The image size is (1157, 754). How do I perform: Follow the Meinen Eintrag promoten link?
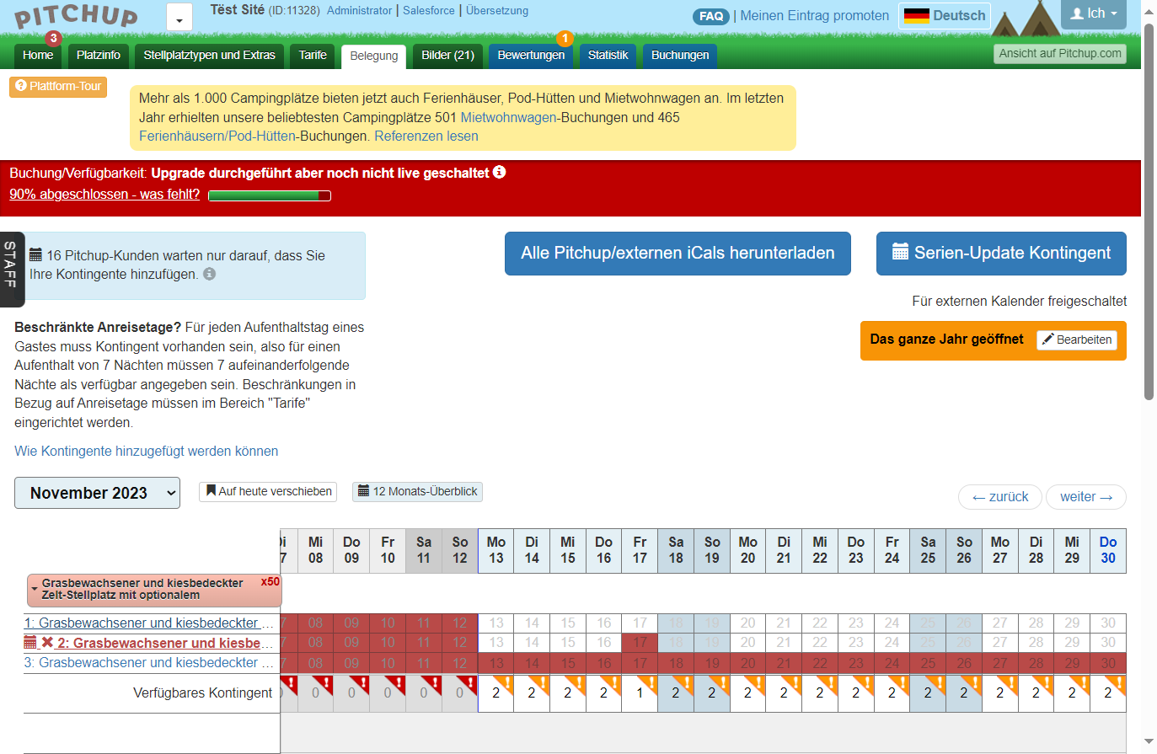point(814,16)
